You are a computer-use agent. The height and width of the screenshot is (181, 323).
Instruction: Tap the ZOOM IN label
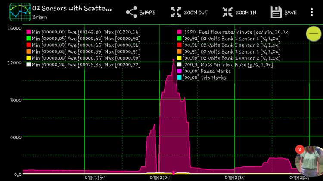pyautogui.click(x=246, y=12)
